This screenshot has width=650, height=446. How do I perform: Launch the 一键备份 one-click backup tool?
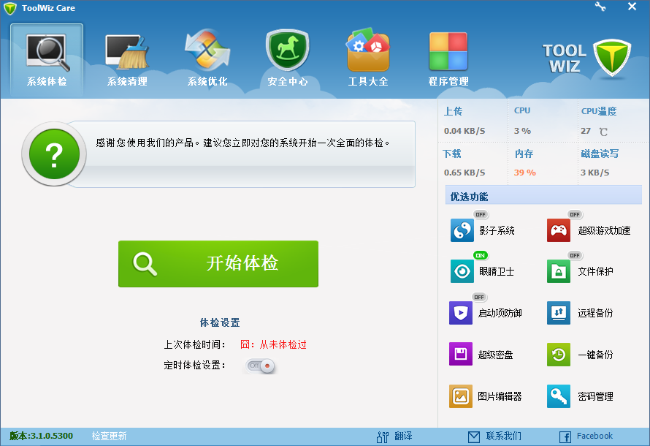557,355
